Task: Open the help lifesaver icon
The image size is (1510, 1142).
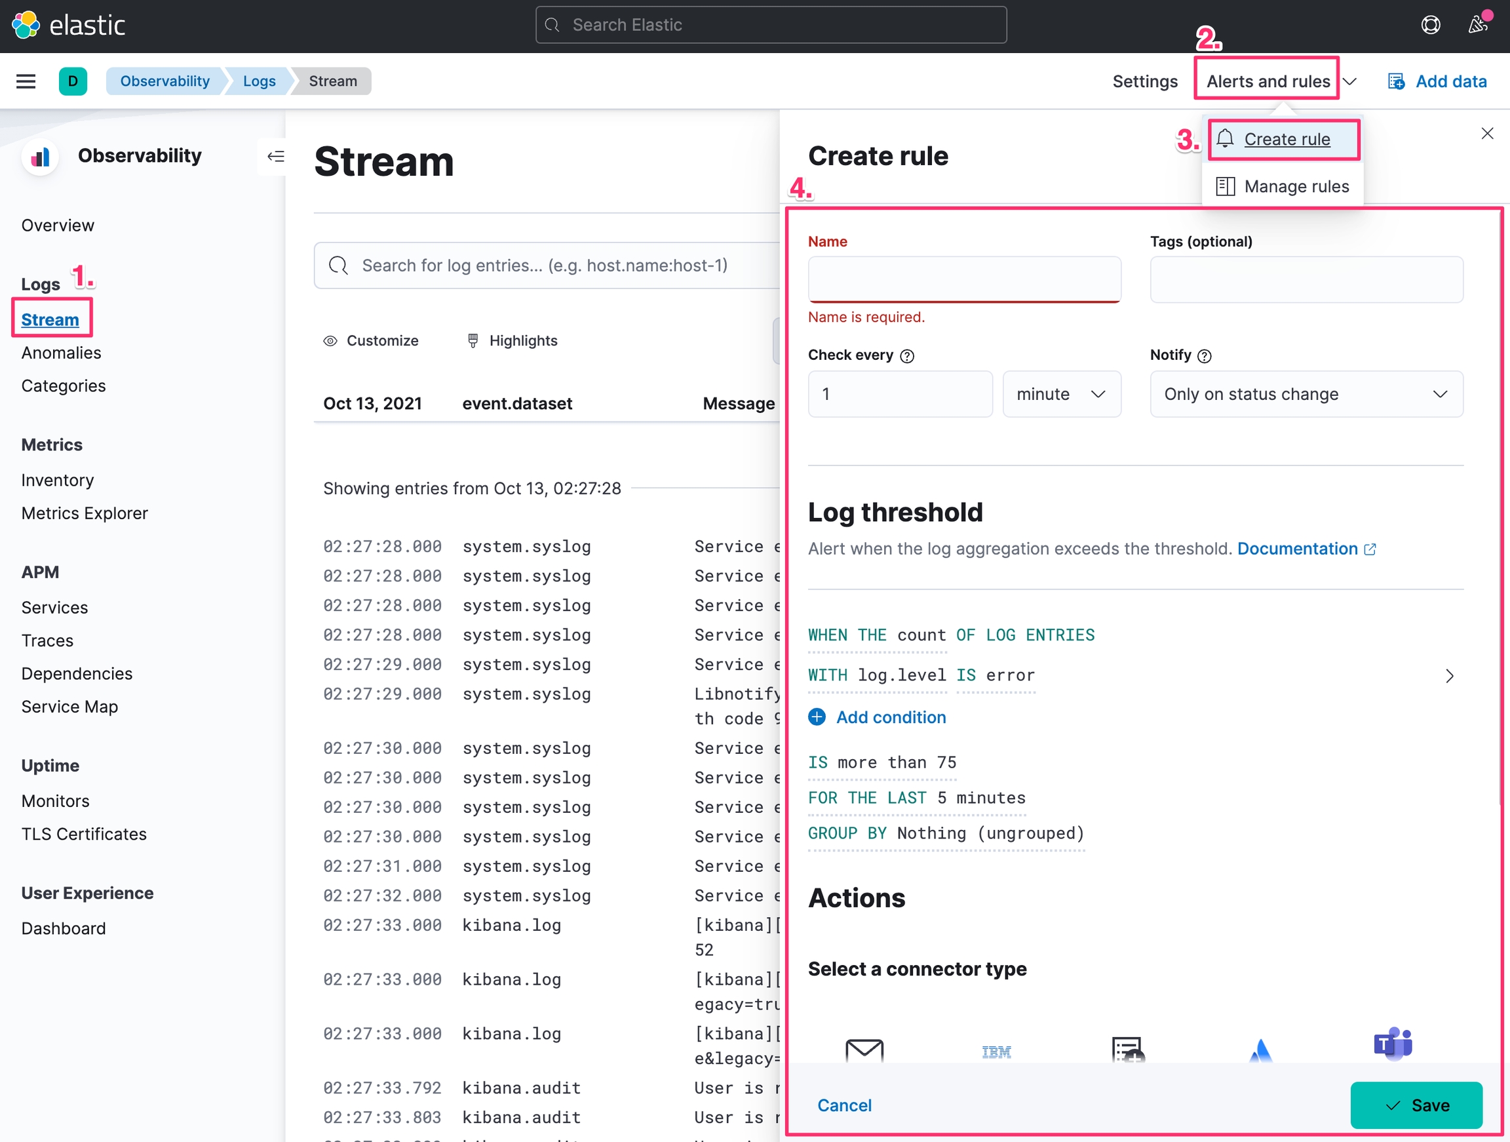Action: point(1430,26)
